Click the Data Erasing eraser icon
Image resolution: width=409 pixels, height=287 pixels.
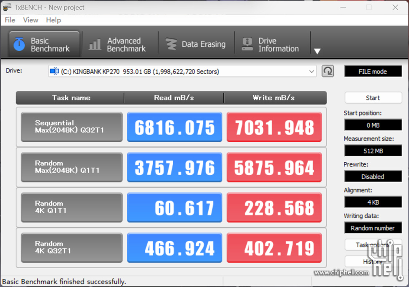[x=172, y=44]
